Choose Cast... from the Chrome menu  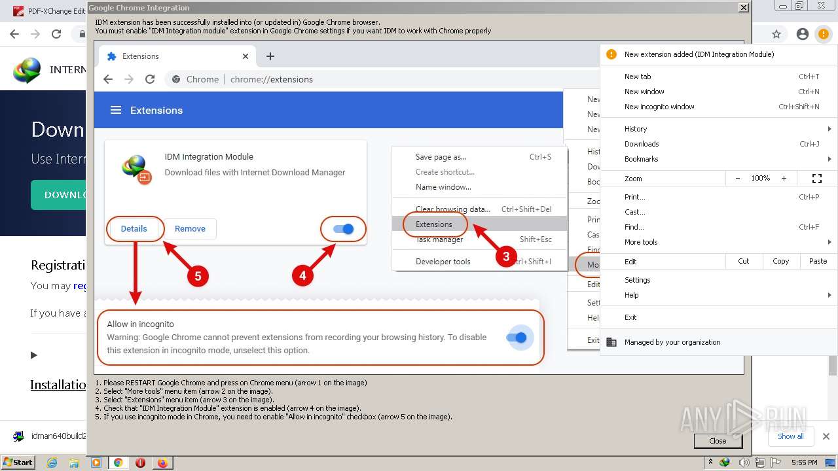[x=719, y=212]
